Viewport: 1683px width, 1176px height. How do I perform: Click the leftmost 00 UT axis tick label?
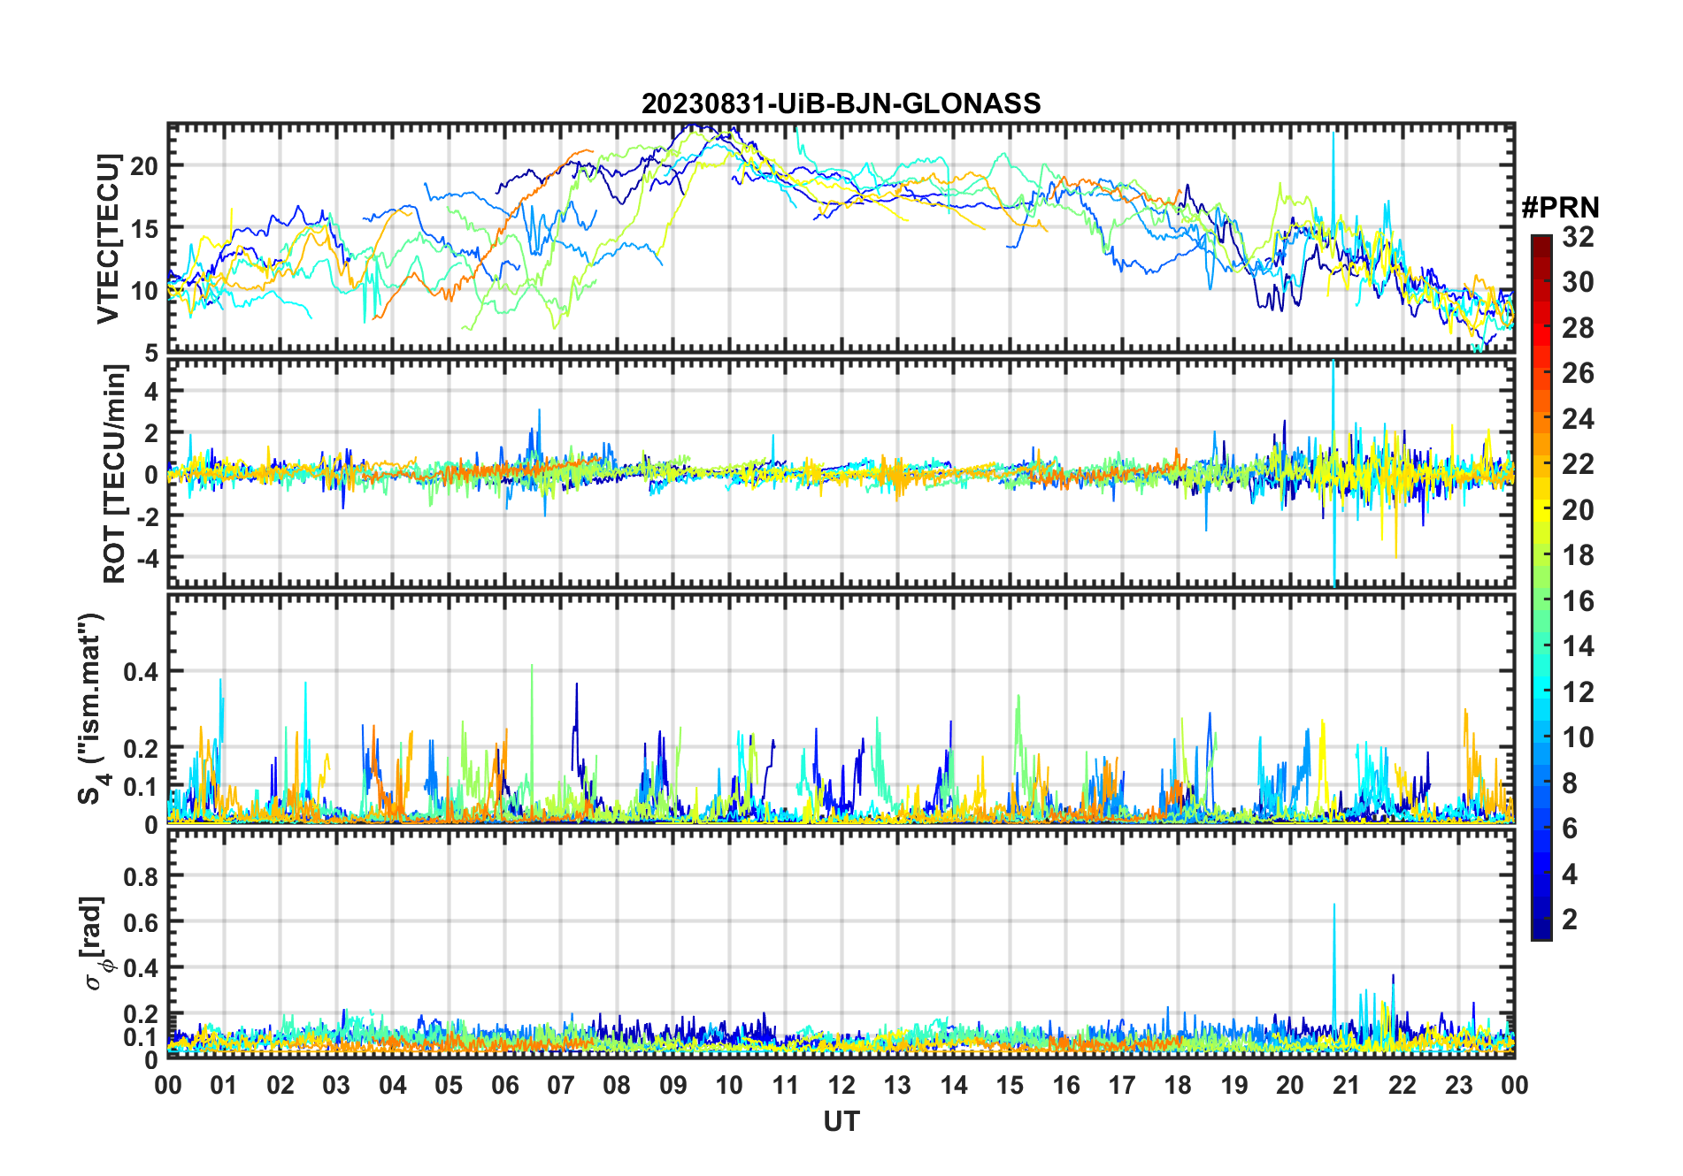tap(168, 1085)
